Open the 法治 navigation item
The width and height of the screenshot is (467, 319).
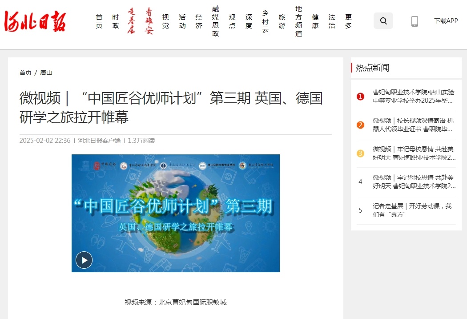click(332, 21)
